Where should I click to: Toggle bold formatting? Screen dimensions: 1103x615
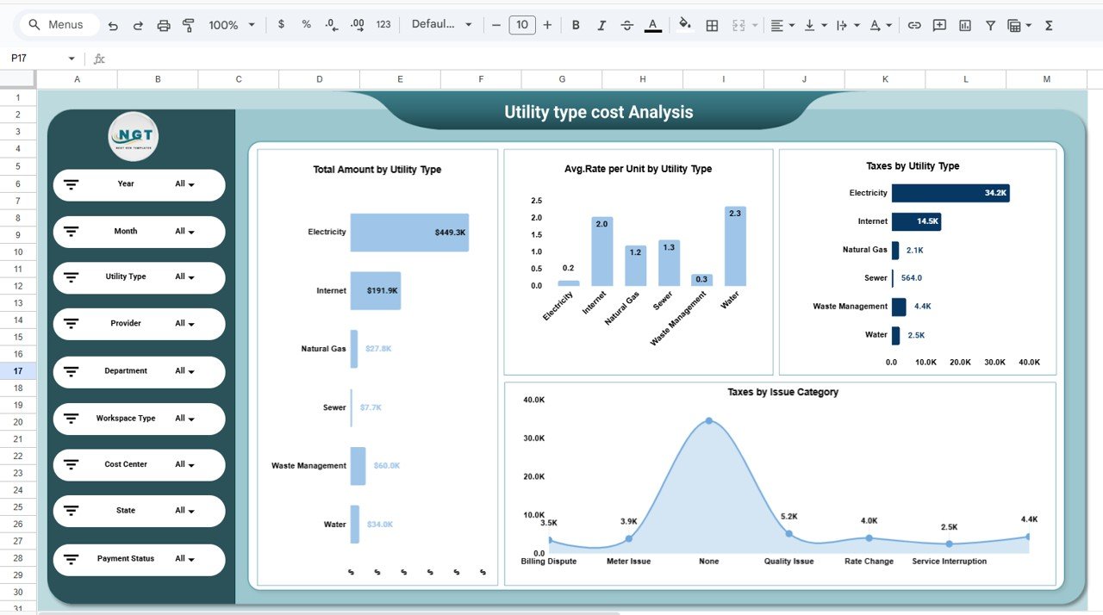pos(576,24)
